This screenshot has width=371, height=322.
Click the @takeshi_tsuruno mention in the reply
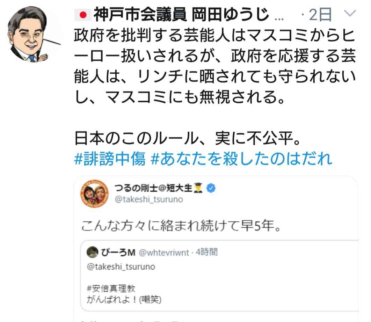click(121, 266)
